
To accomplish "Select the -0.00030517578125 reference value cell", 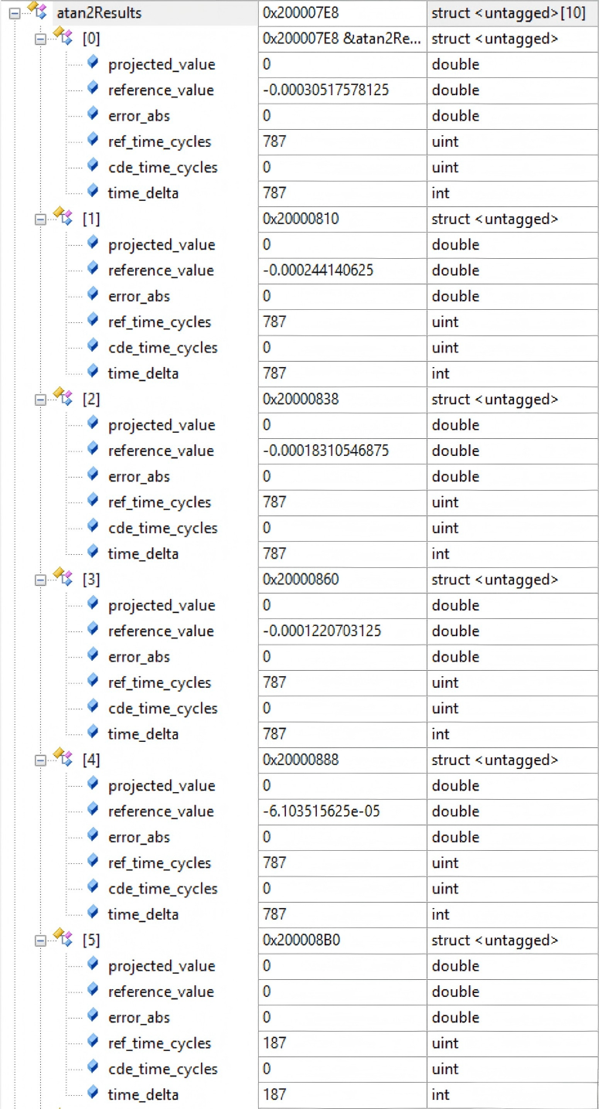I will click(325, 90).
